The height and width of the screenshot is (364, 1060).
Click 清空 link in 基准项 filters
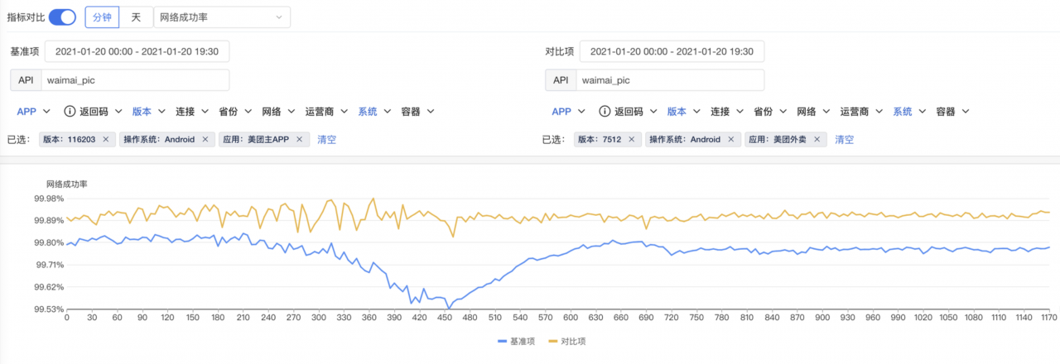tap(326, 140)
